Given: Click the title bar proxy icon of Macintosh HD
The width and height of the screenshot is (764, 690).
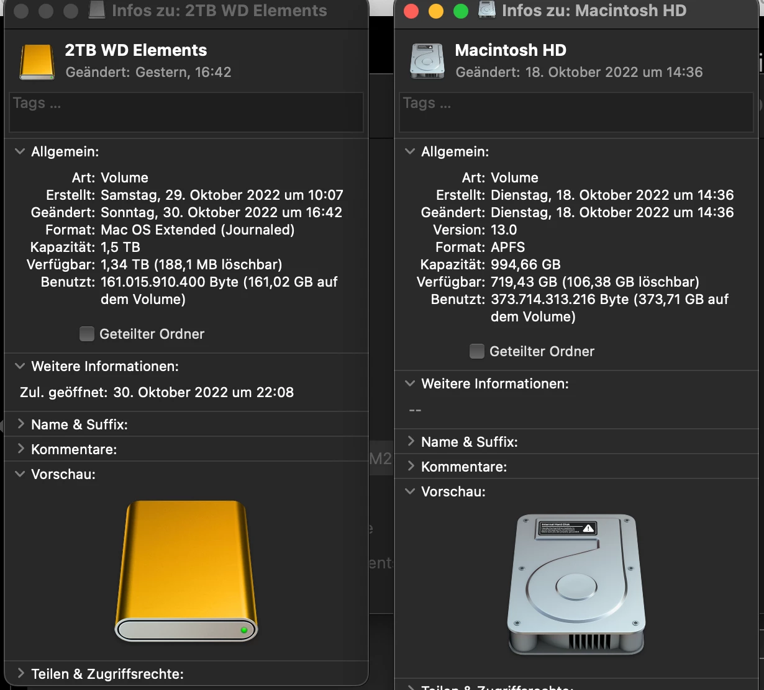Looking at the screenshot, I should point(488,11).
